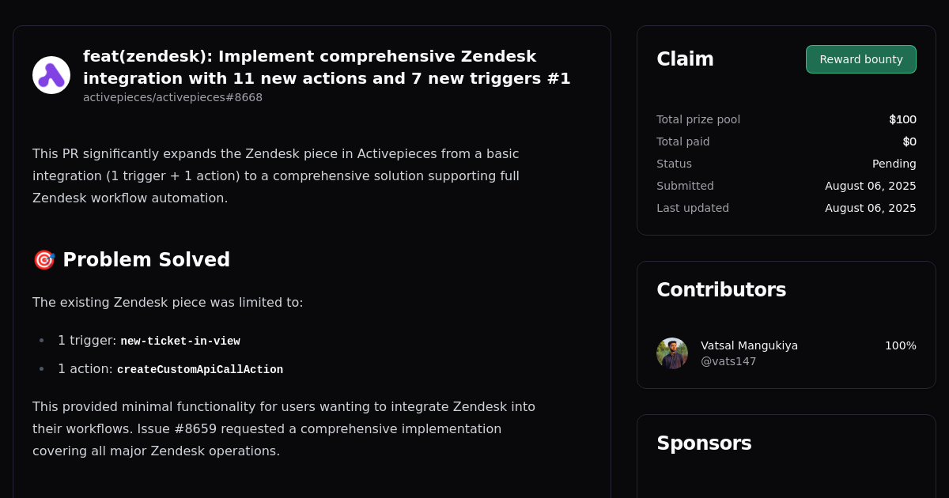Click Vatsal Mangukiya's profile avatar

671,353
